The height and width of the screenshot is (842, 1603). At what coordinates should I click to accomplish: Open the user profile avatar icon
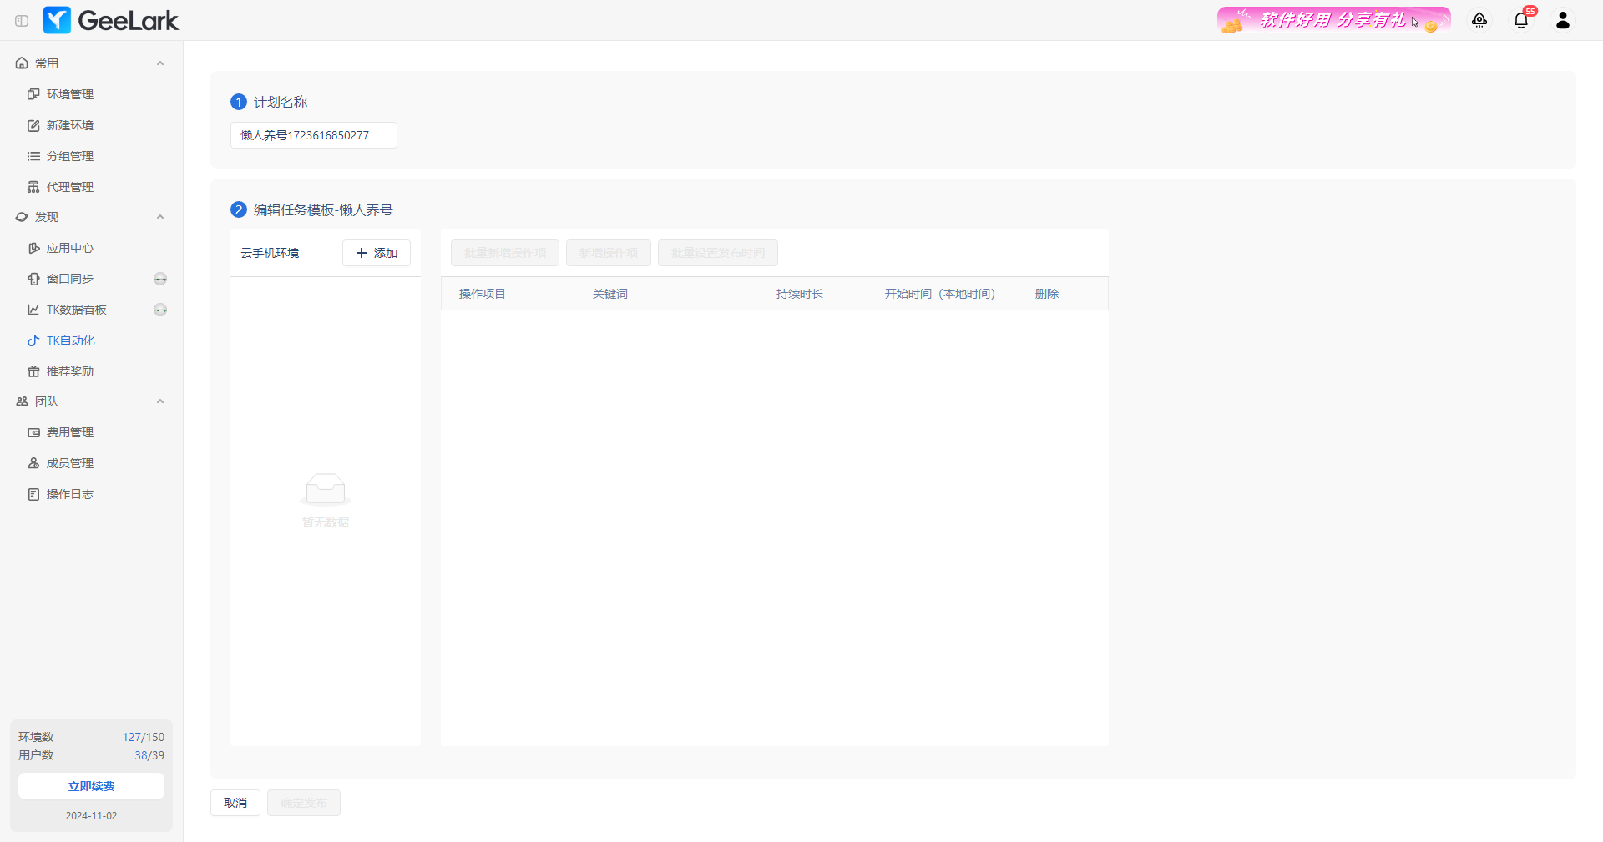pyautogui.click(x=1563, y=21)
